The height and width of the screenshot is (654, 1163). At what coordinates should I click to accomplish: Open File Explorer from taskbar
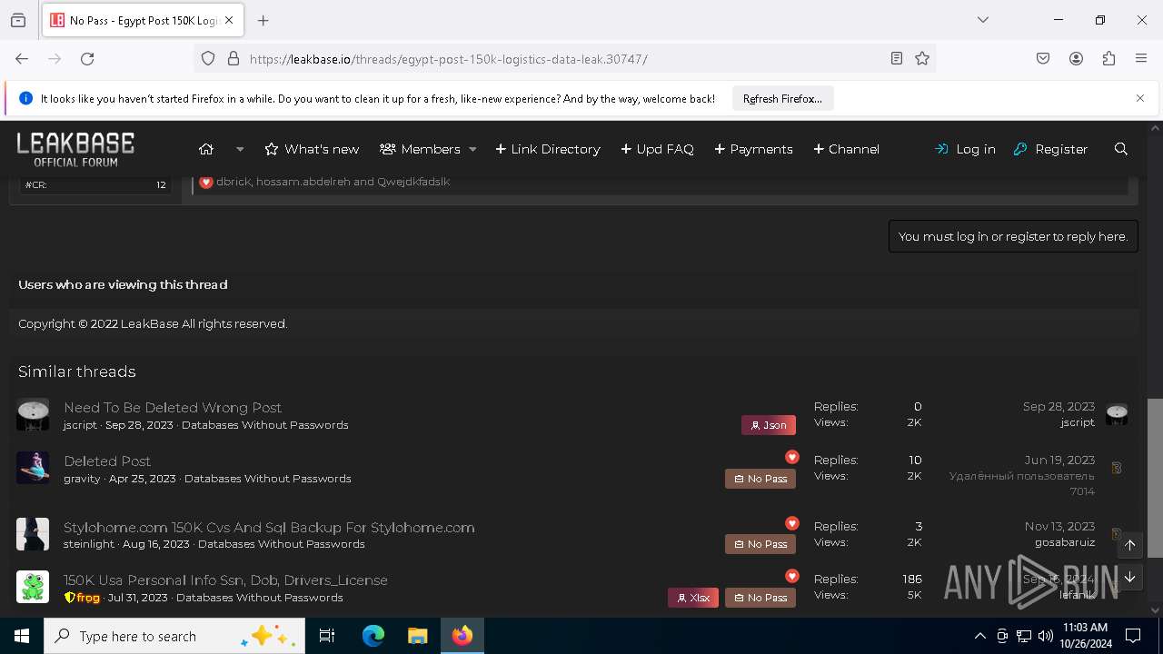click(417, 636)
